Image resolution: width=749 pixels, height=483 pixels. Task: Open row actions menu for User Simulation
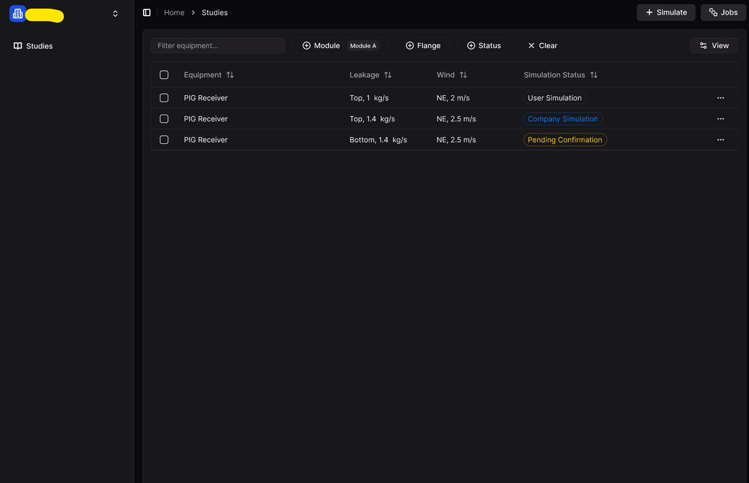[721, 98]
